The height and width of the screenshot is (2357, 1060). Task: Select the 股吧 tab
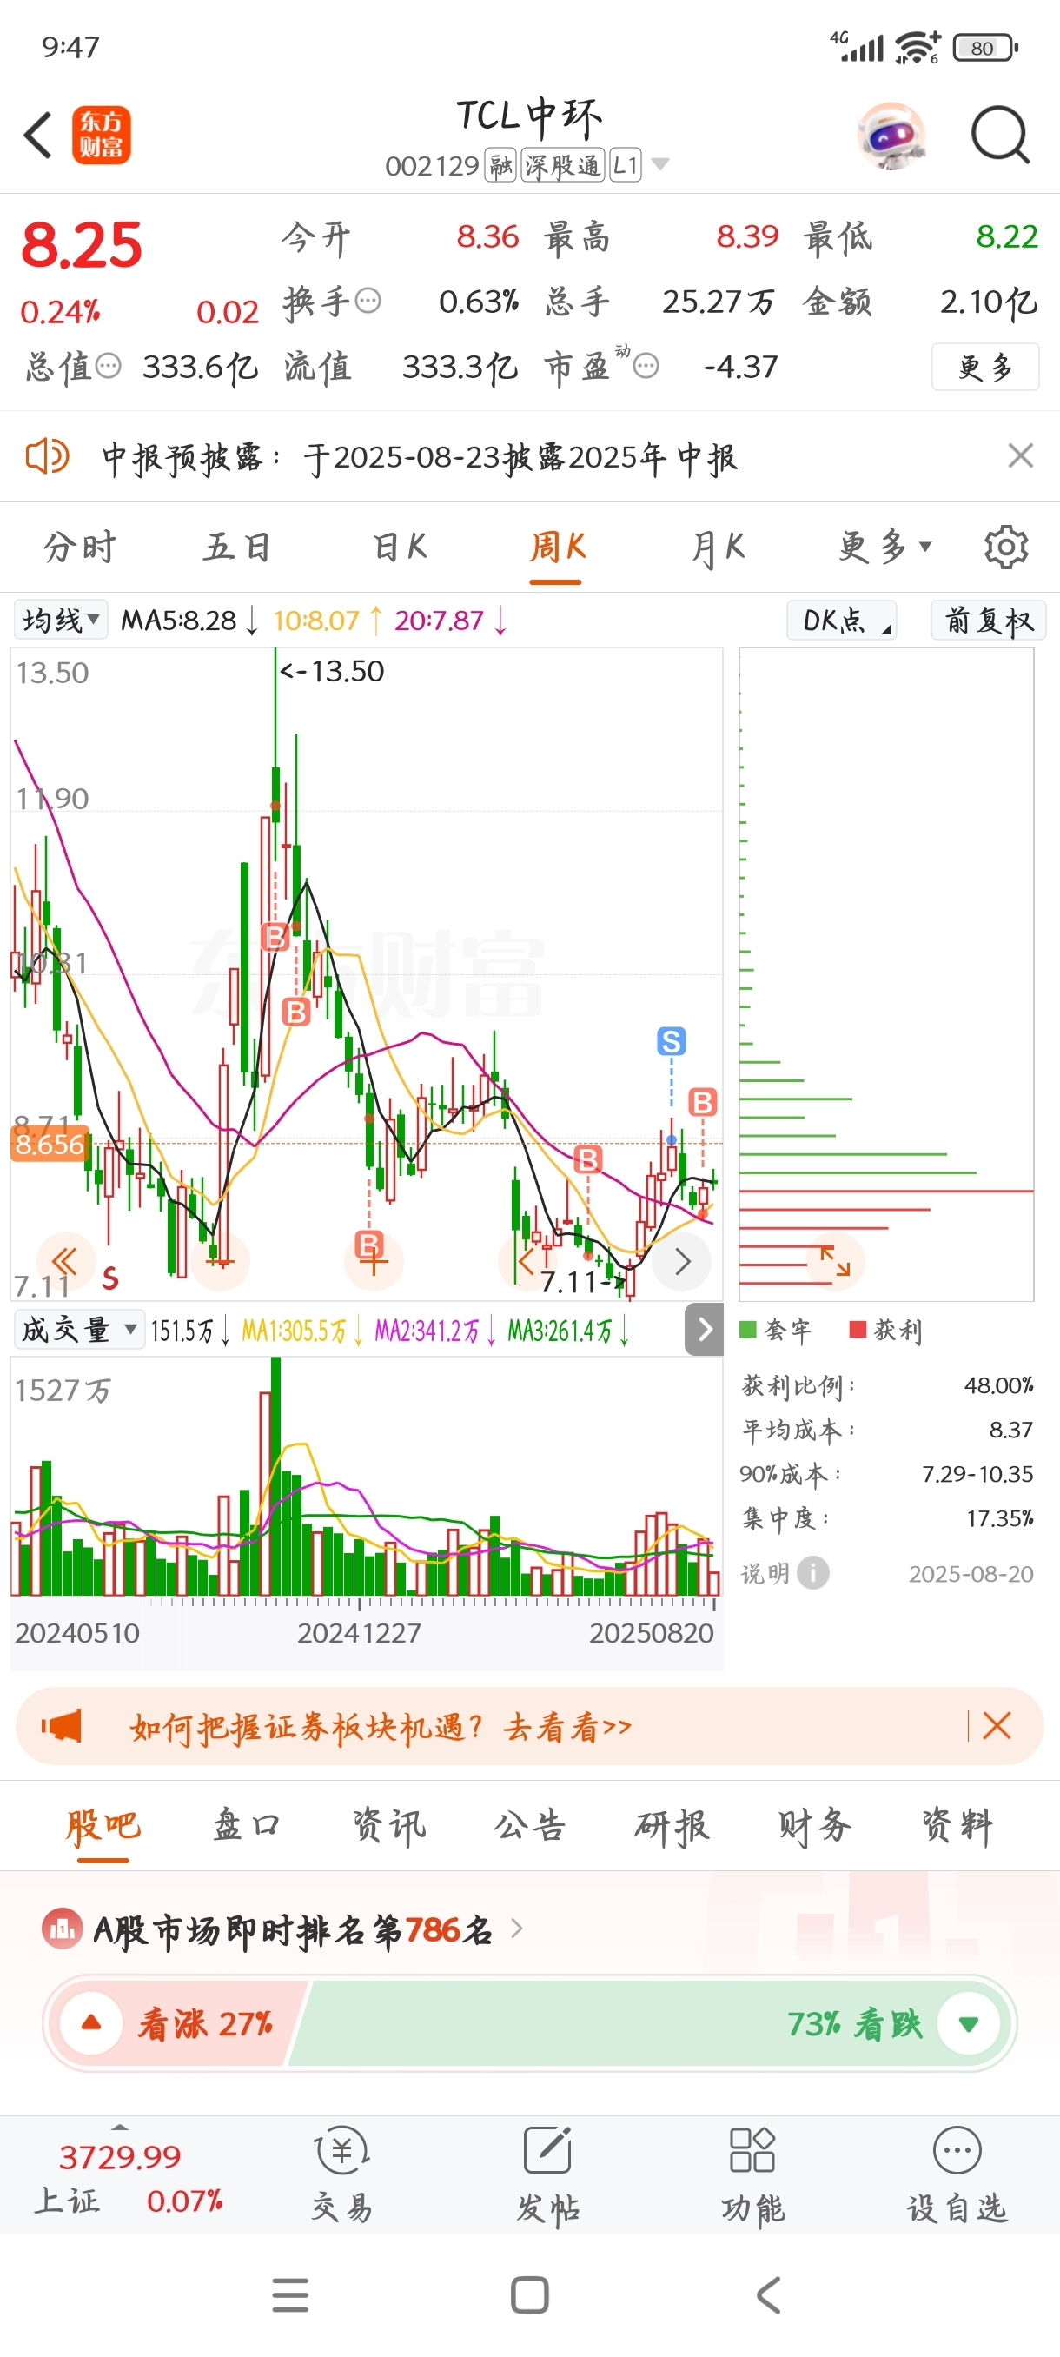(103, 1826)
